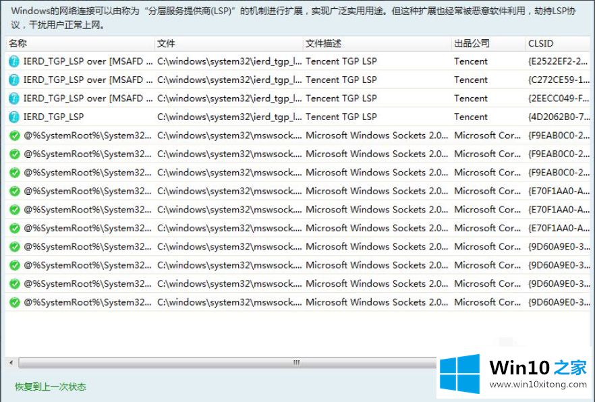Select the CLSID cell {2EECC049-F...
Image resolution: width=595 pixels, height=402 pixels.
click(x=559, y=98)
